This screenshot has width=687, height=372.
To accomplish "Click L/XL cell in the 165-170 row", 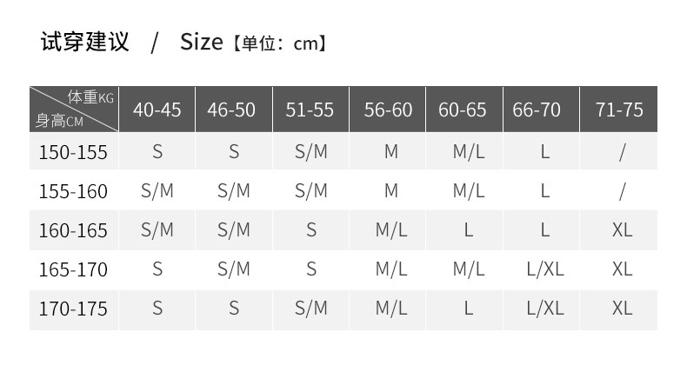I will pos(545,269).
